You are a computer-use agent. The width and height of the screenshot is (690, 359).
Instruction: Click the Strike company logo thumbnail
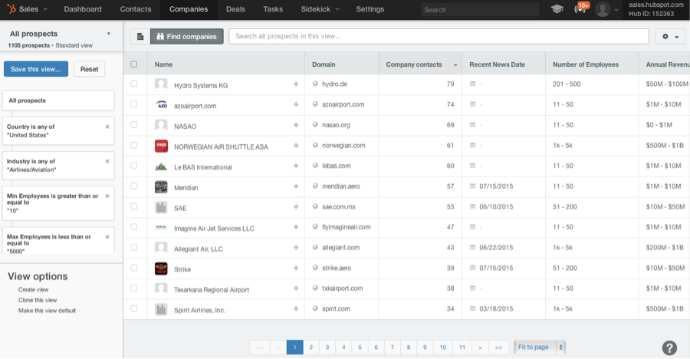coord(161,268)
